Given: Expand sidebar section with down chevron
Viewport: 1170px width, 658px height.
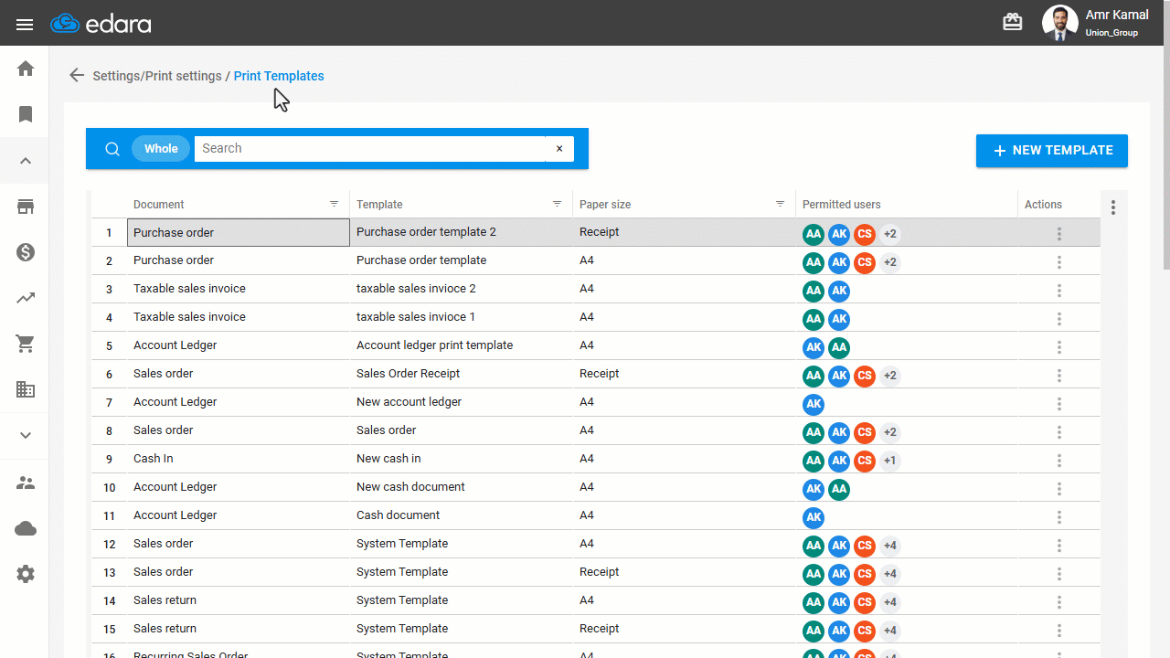Looking at the screenshot, I should coord(26,435).
